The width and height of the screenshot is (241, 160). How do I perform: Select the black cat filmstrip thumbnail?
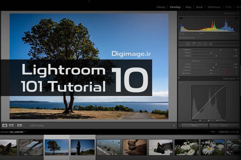[161, 147]
